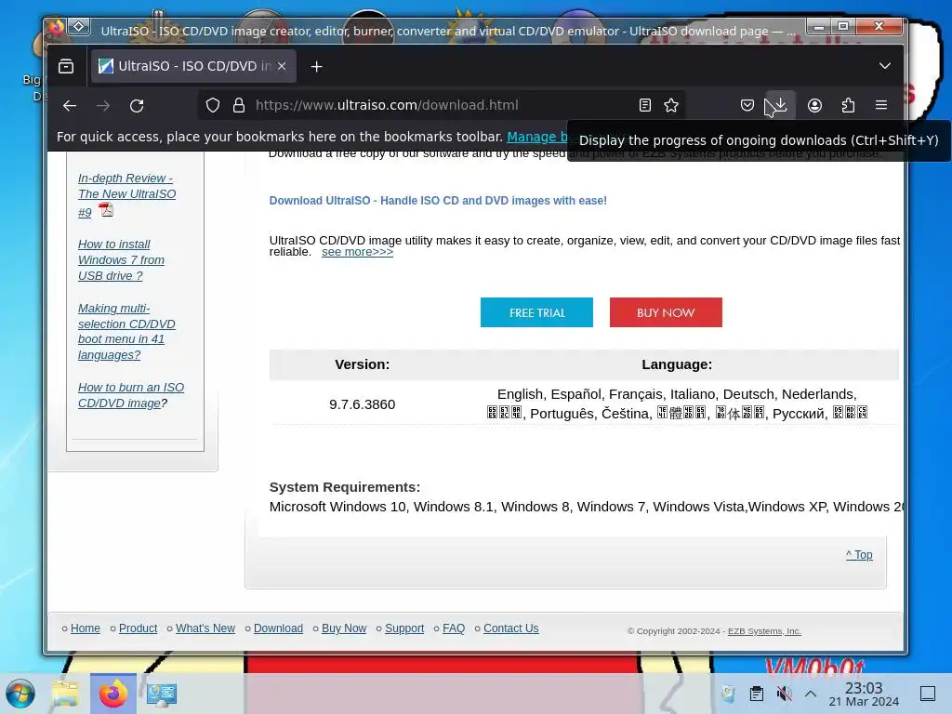Image resolution: width=952 pixels, height=714 pixels.
Task: Click the Manage bookmarks link in toolbar
Action: pyautogui.click(x=536, y=137)
